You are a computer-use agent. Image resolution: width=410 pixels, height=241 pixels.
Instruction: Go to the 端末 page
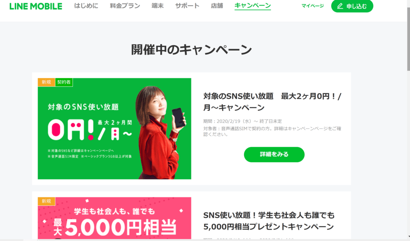coord(158,6)
